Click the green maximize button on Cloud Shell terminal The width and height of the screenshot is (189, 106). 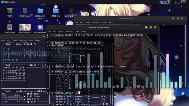pyautogui.click(x=151, y=27)
